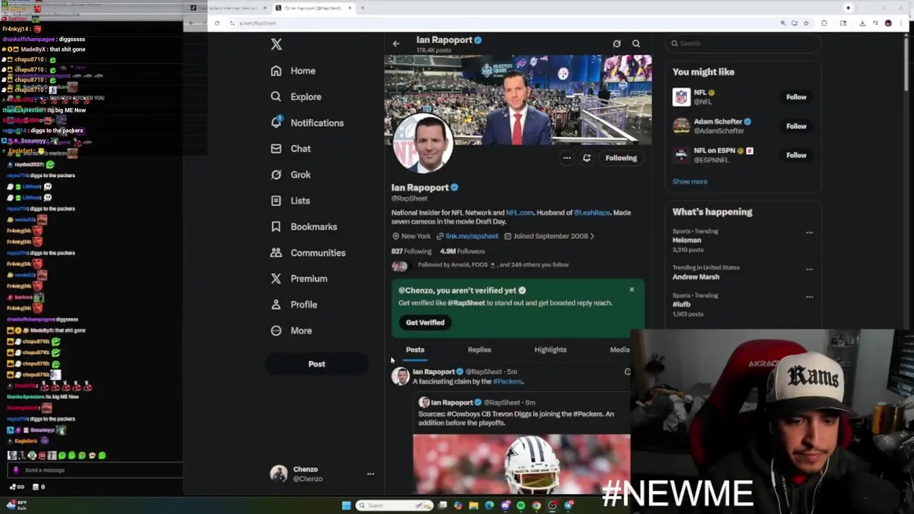This screenshot has width=914, height=514.
Task: Click the X search input field
Action: (x=743, y=44)
